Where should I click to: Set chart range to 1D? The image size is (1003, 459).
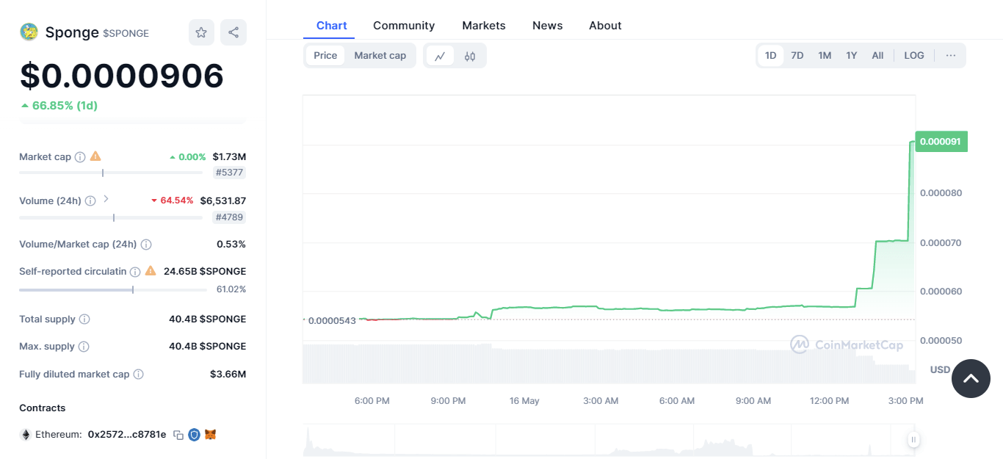click(x=771, y=56)
